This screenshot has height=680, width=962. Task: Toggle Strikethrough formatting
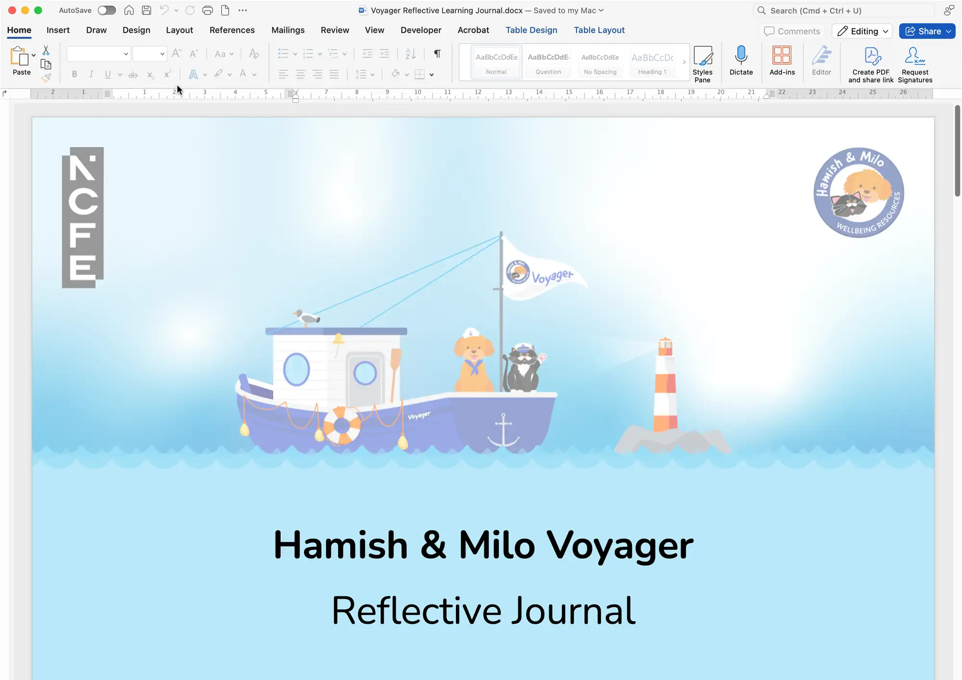pyautogui.click(x=133, y=75)
